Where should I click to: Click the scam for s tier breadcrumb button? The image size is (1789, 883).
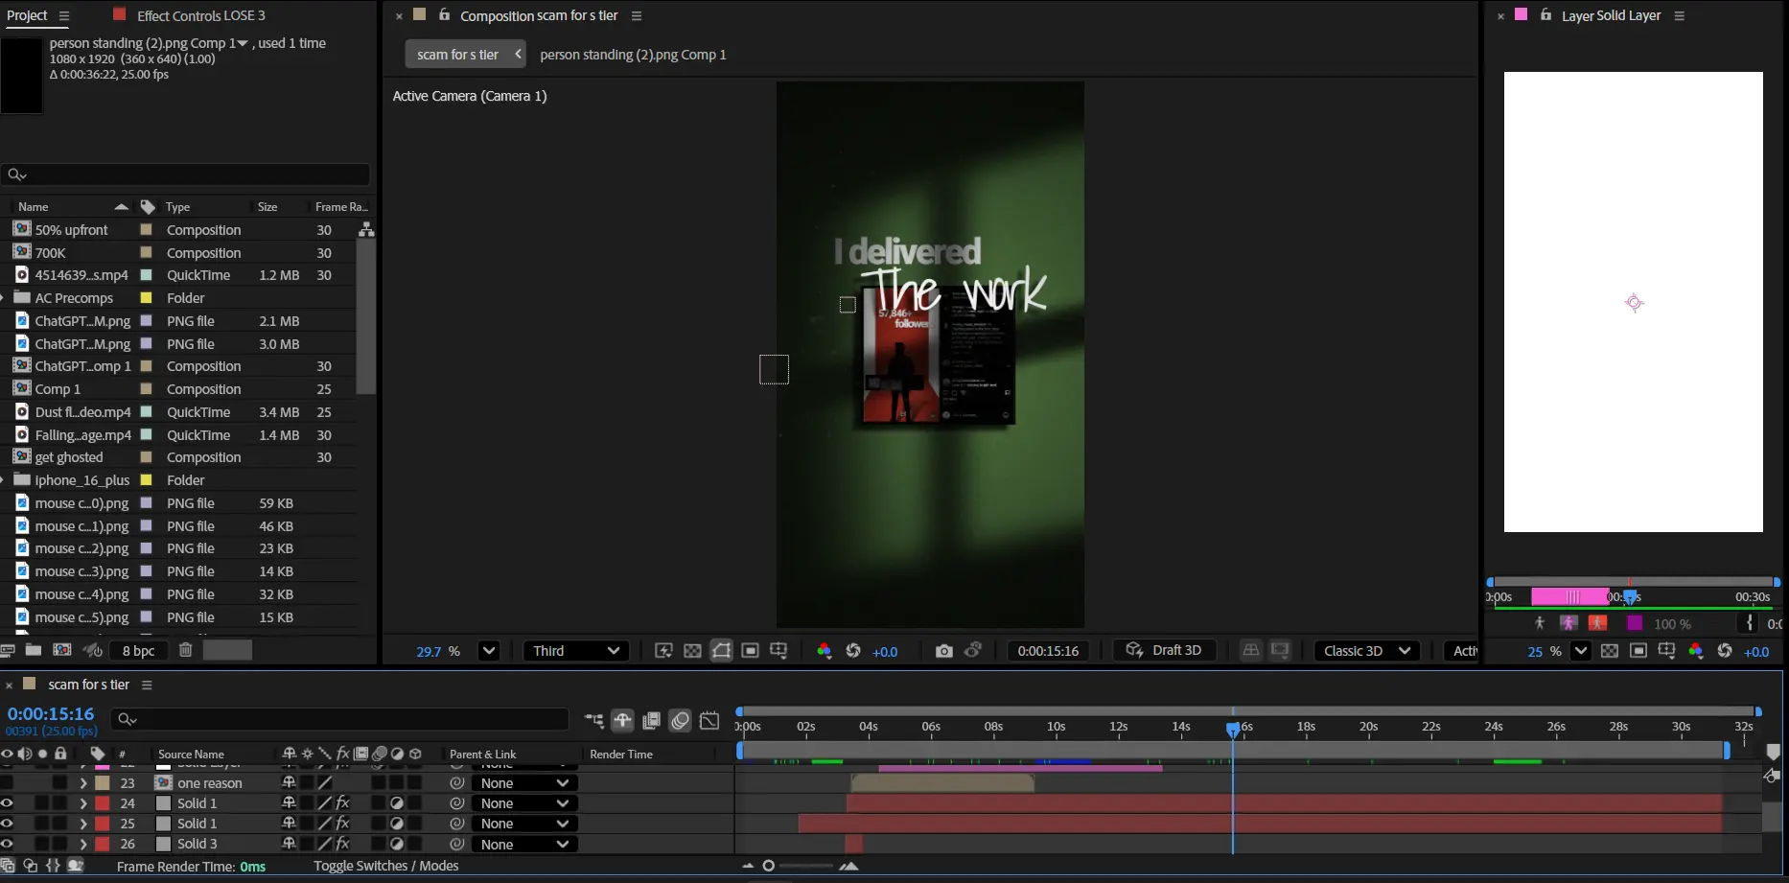coord(457,55)
